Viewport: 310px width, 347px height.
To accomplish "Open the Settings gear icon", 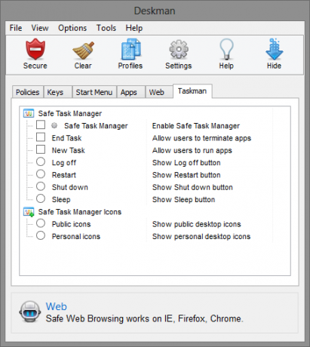I will [x=179, y=49].
